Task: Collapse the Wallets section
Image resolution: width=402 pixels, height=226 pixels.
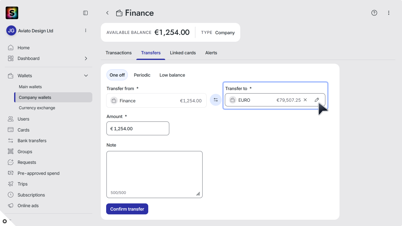Action: [x=86, y=76]
